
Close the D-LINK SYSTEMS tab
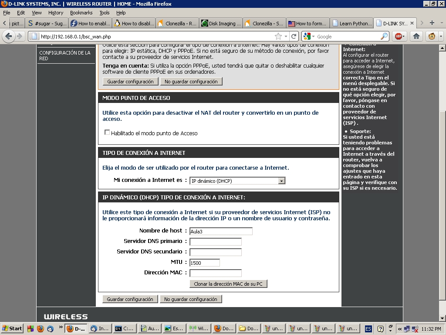(x=412, y=23)
